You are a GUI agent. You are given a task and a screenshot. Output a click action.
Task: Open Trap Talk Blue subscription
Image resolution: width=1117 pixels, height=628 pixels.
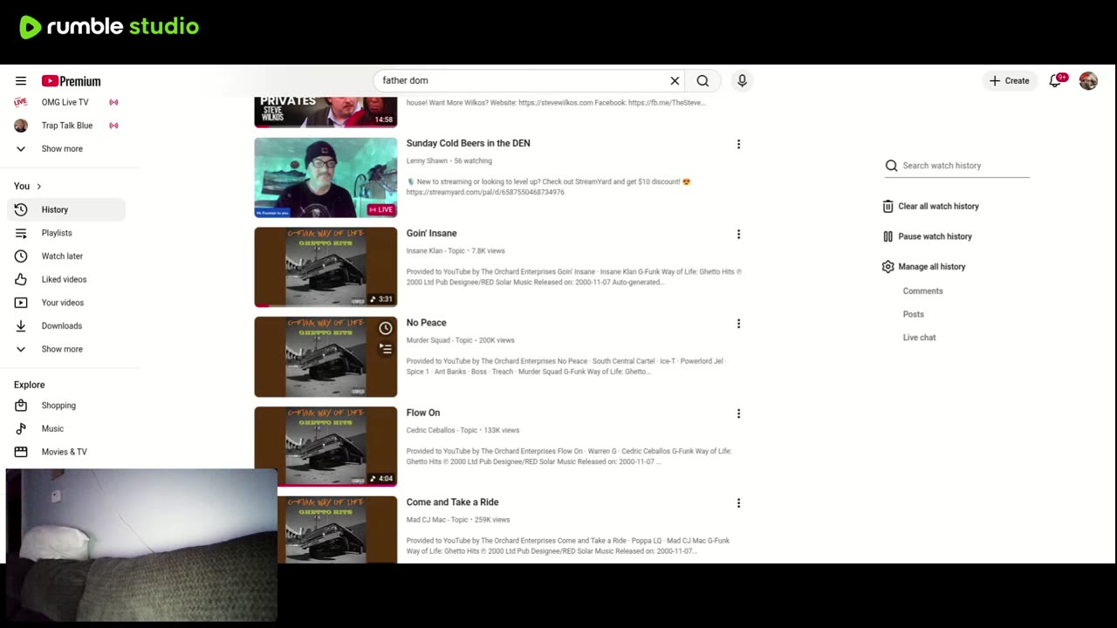coord(66,126)
